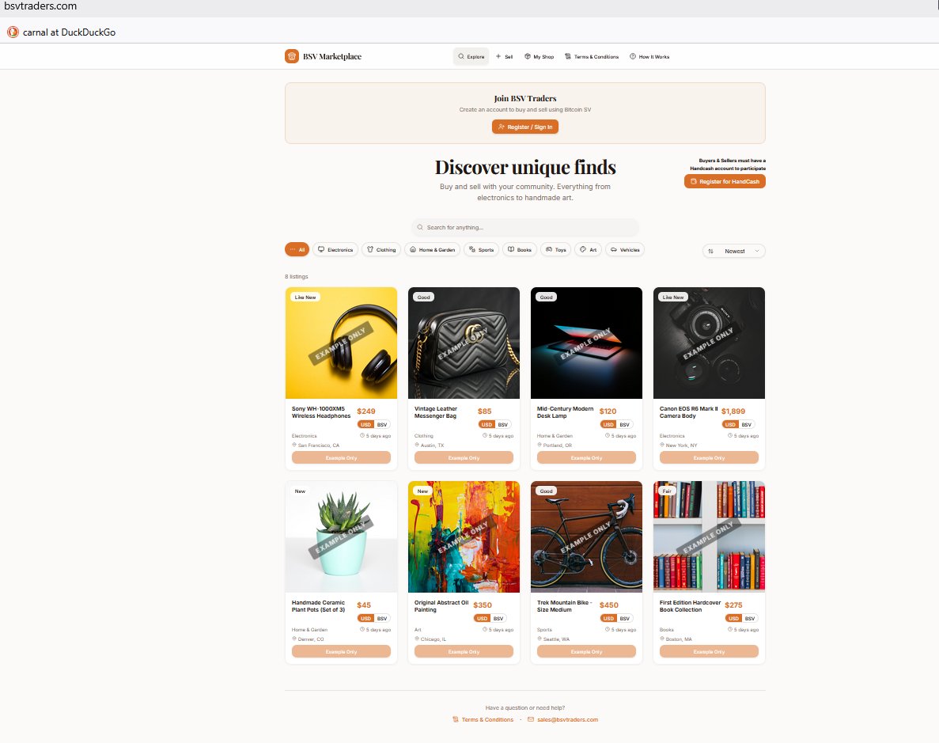
Task: Switch Oil Painting price to BSV
Action: [x=498, y=618]
